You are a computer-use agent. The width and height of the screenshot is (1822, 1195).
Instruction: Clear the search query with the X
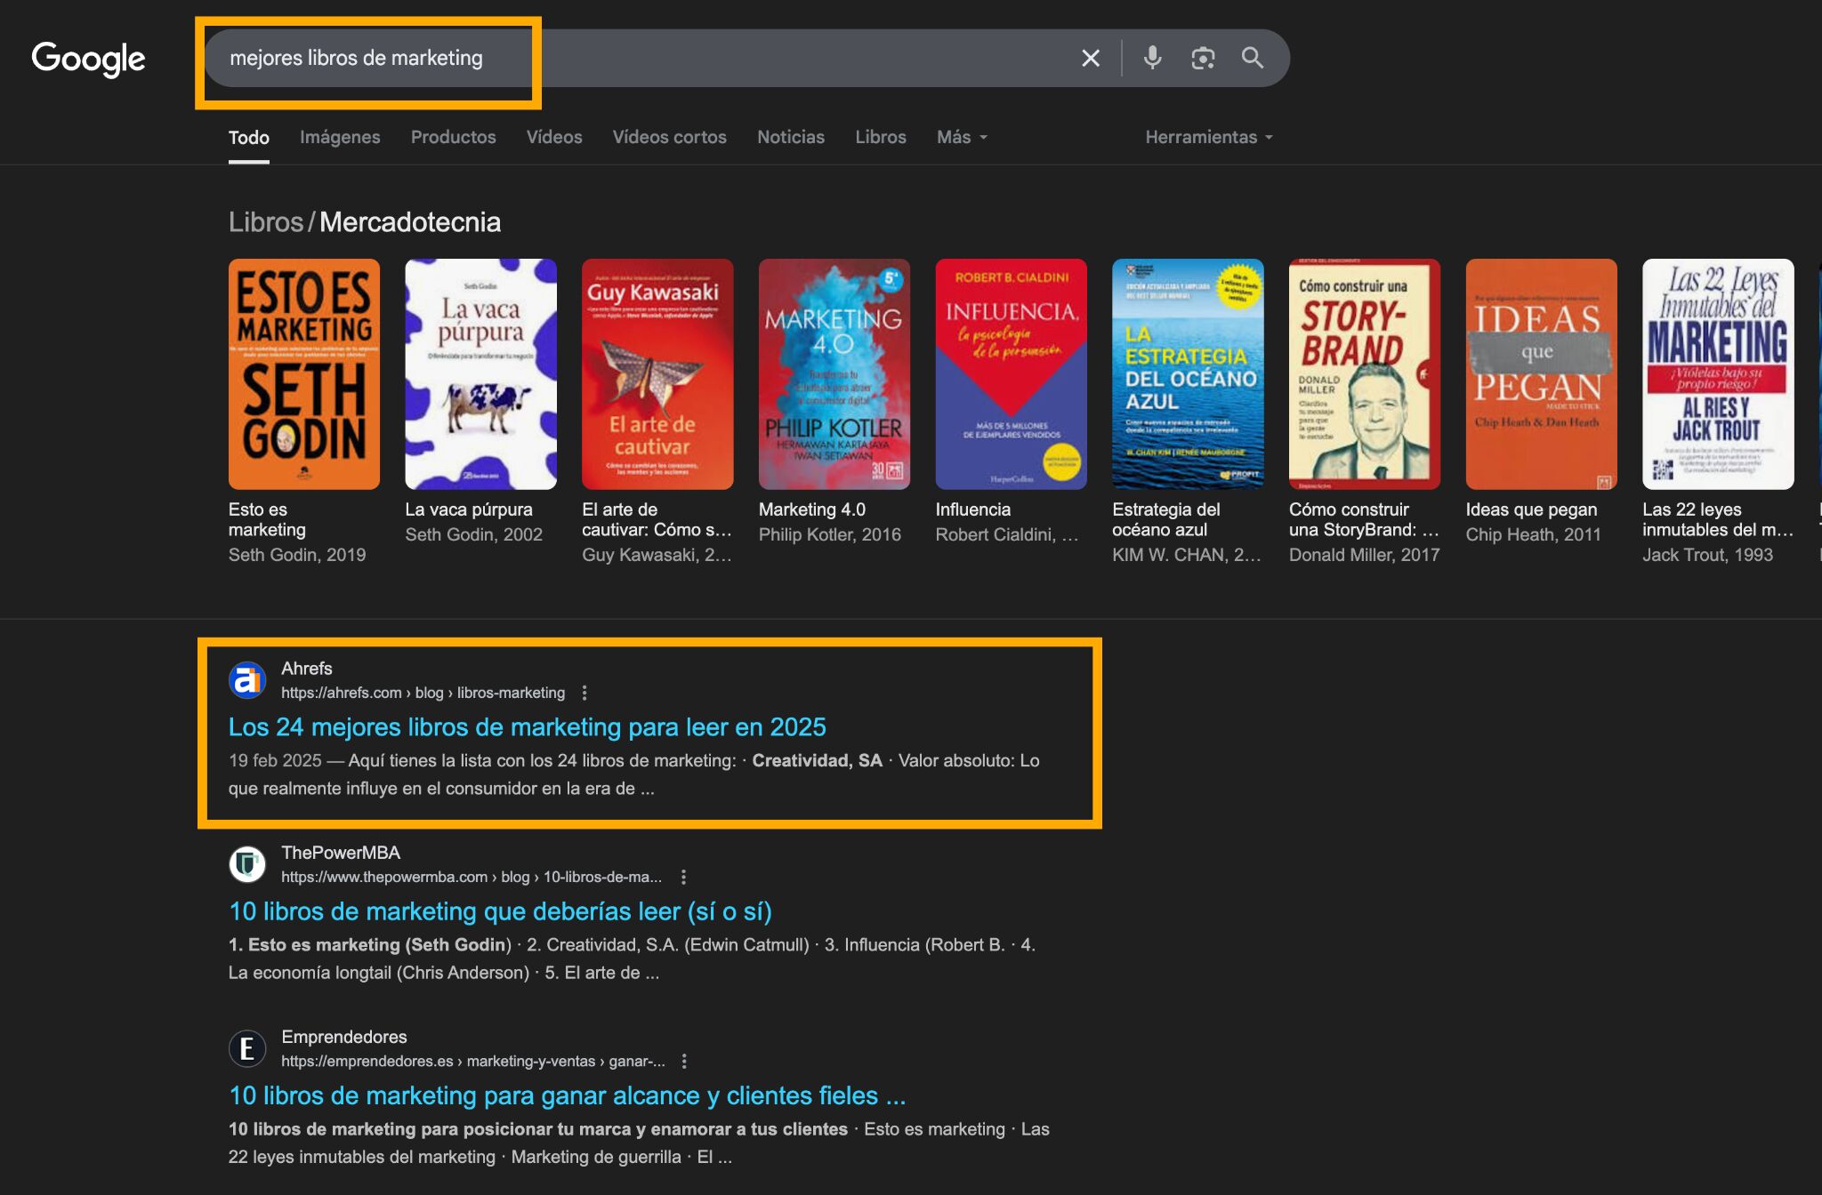point(1091,58)
